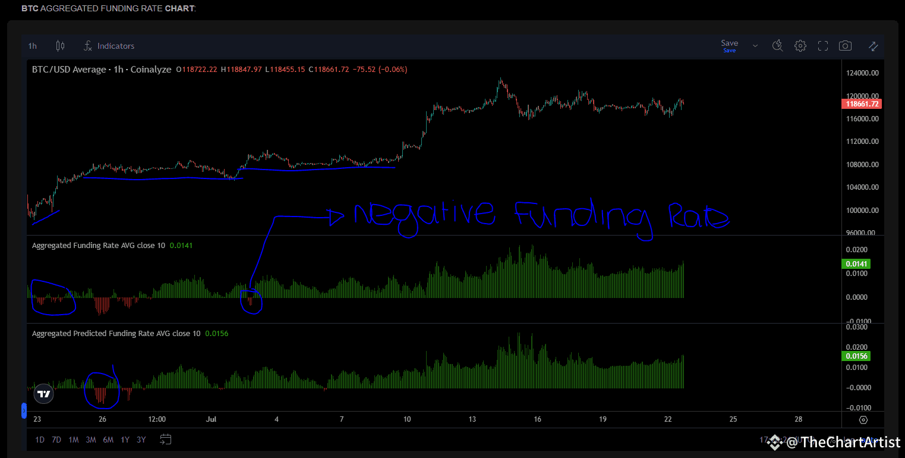This screenshot has width=905, height=458.
Task: Save the chart layout
Action: (730, 45)
